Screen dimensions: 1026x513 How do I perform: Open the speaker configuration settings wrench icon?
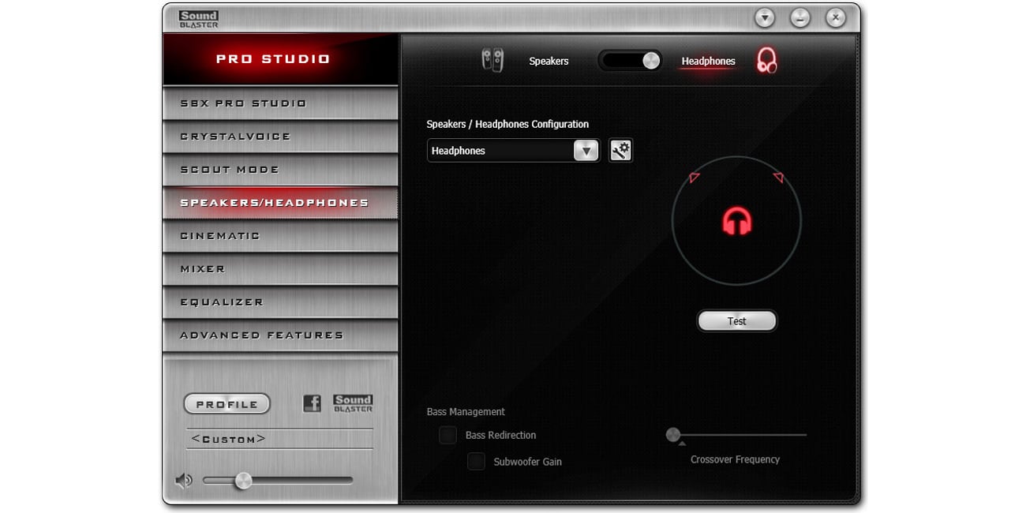click(x=620, y=150)
